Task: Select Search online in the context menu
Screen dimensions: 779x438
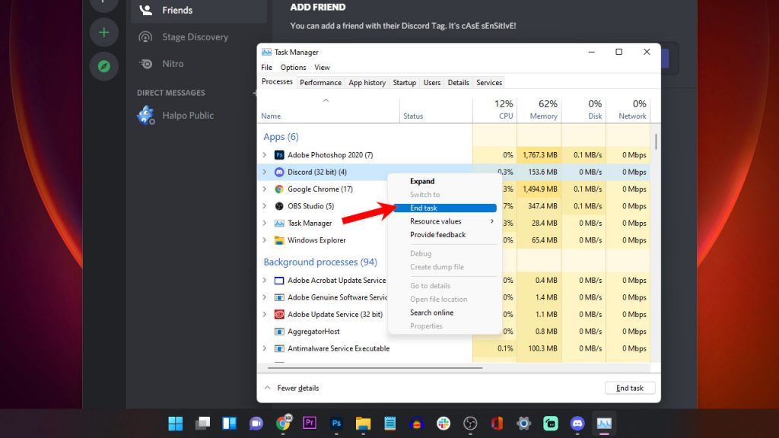Action: point(446,313)
